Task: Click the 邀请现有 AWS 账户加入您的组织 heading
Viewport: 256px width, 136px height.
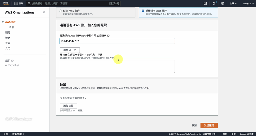Action: click(83, 25)
